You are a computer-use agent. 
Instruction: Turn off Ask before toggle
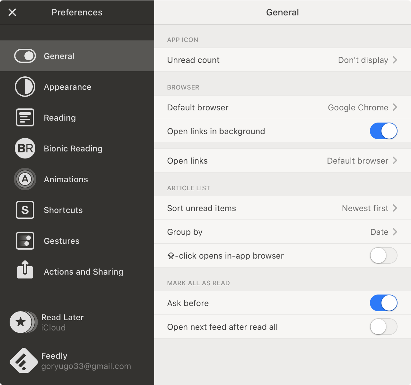(383, 303)
